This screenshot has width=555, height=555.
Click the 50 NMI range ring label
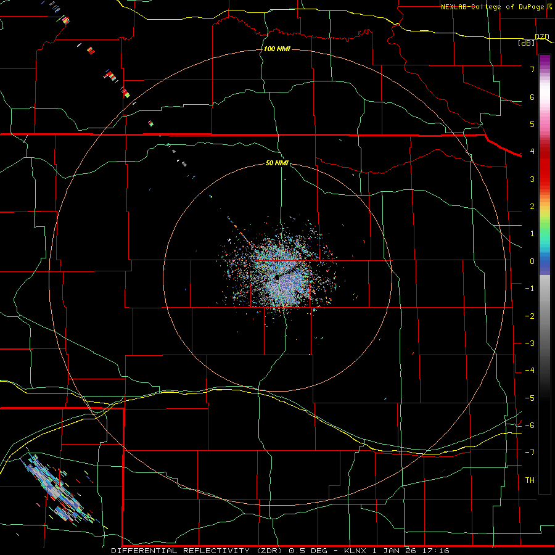tap(277, 163)
